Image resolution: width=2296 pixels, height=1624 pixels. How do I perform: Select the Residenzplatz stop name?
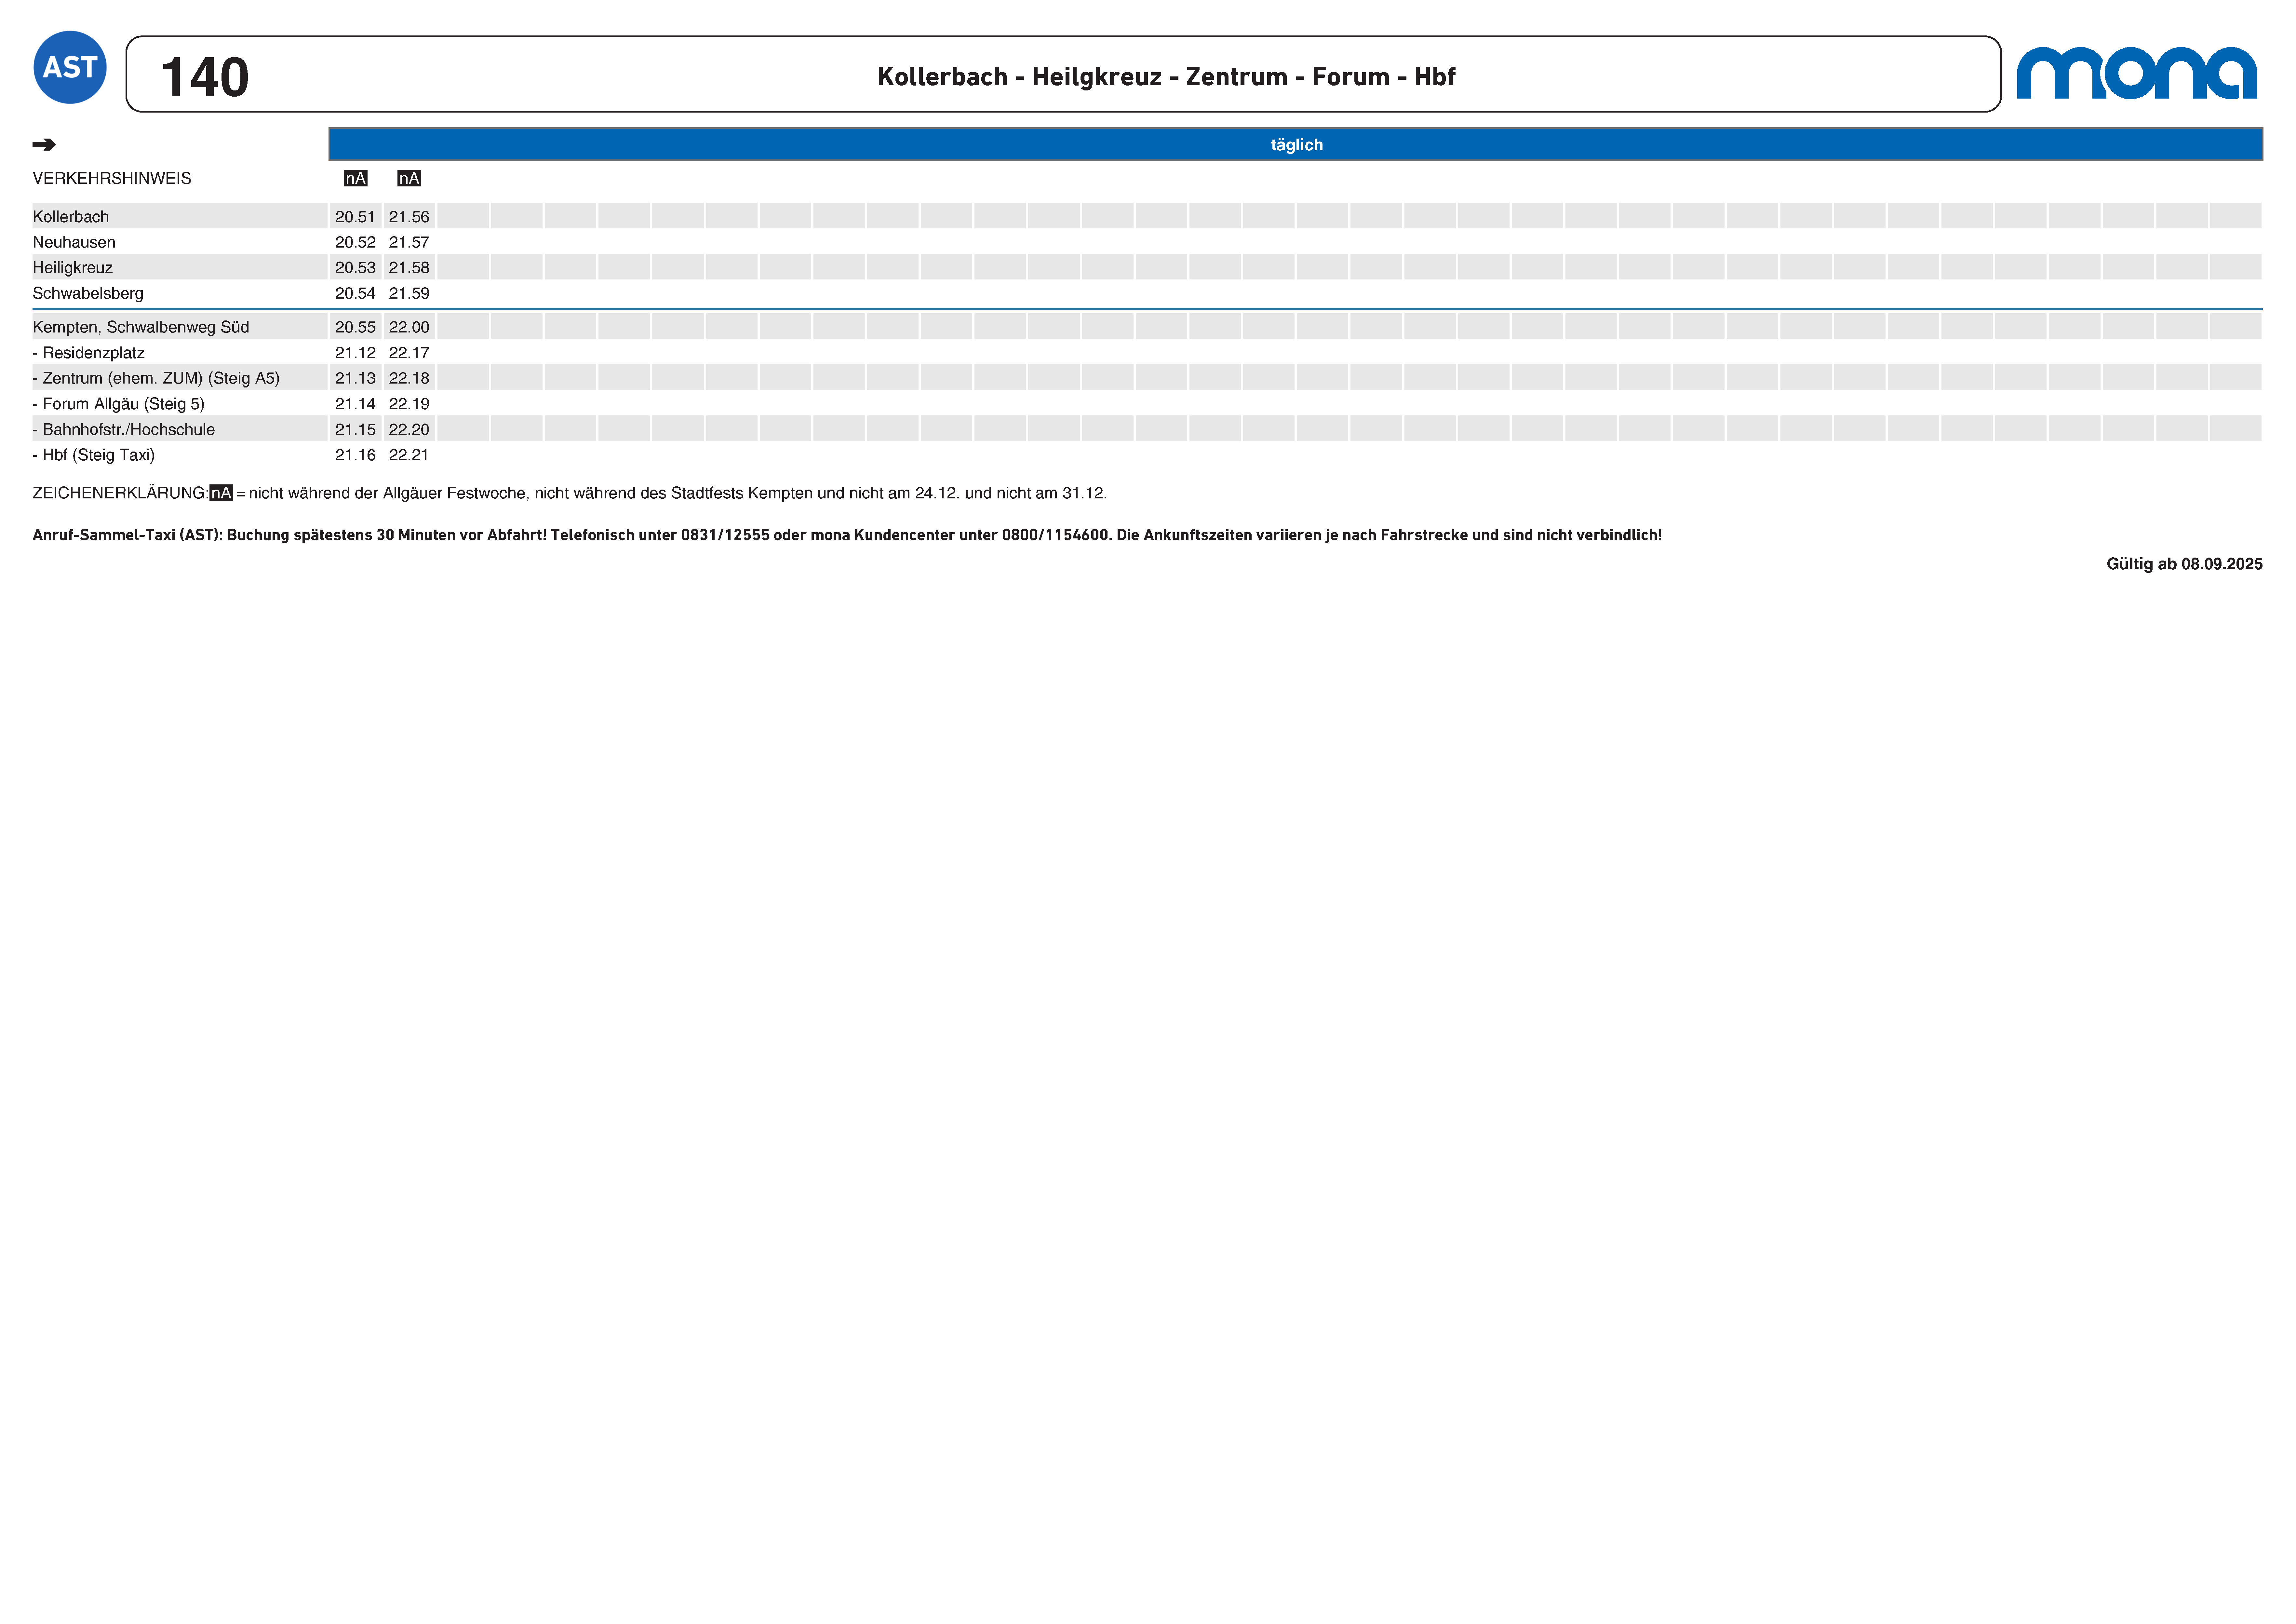coord(89,353)
